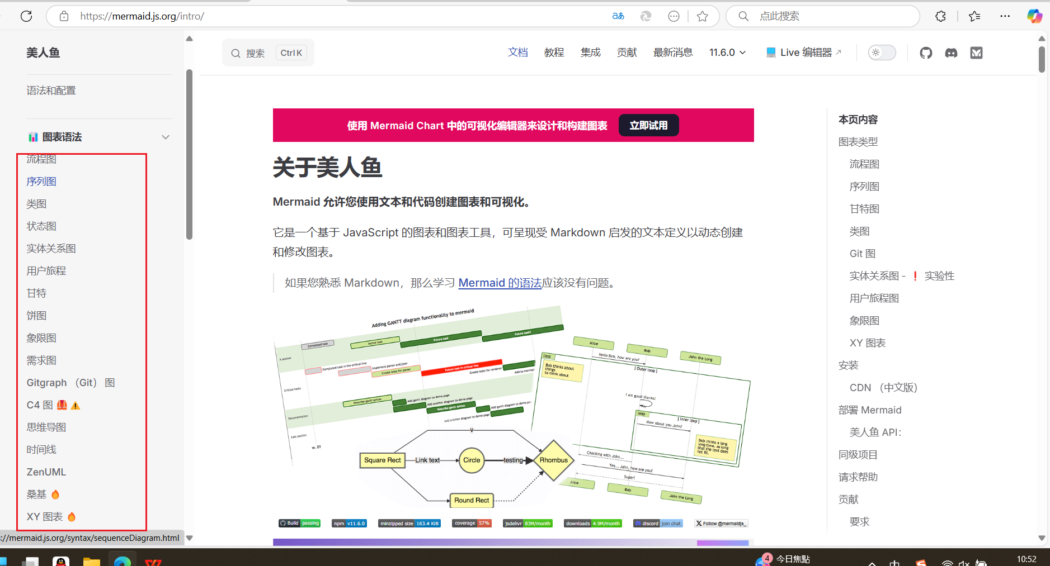Open the favorites list icon
The image size is (1050, 566).
pyautogui.click(x=974, y=16)
